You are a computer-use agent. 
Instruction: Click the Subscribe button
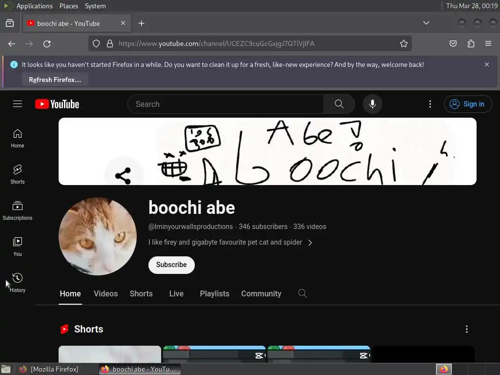coord(171,265)
